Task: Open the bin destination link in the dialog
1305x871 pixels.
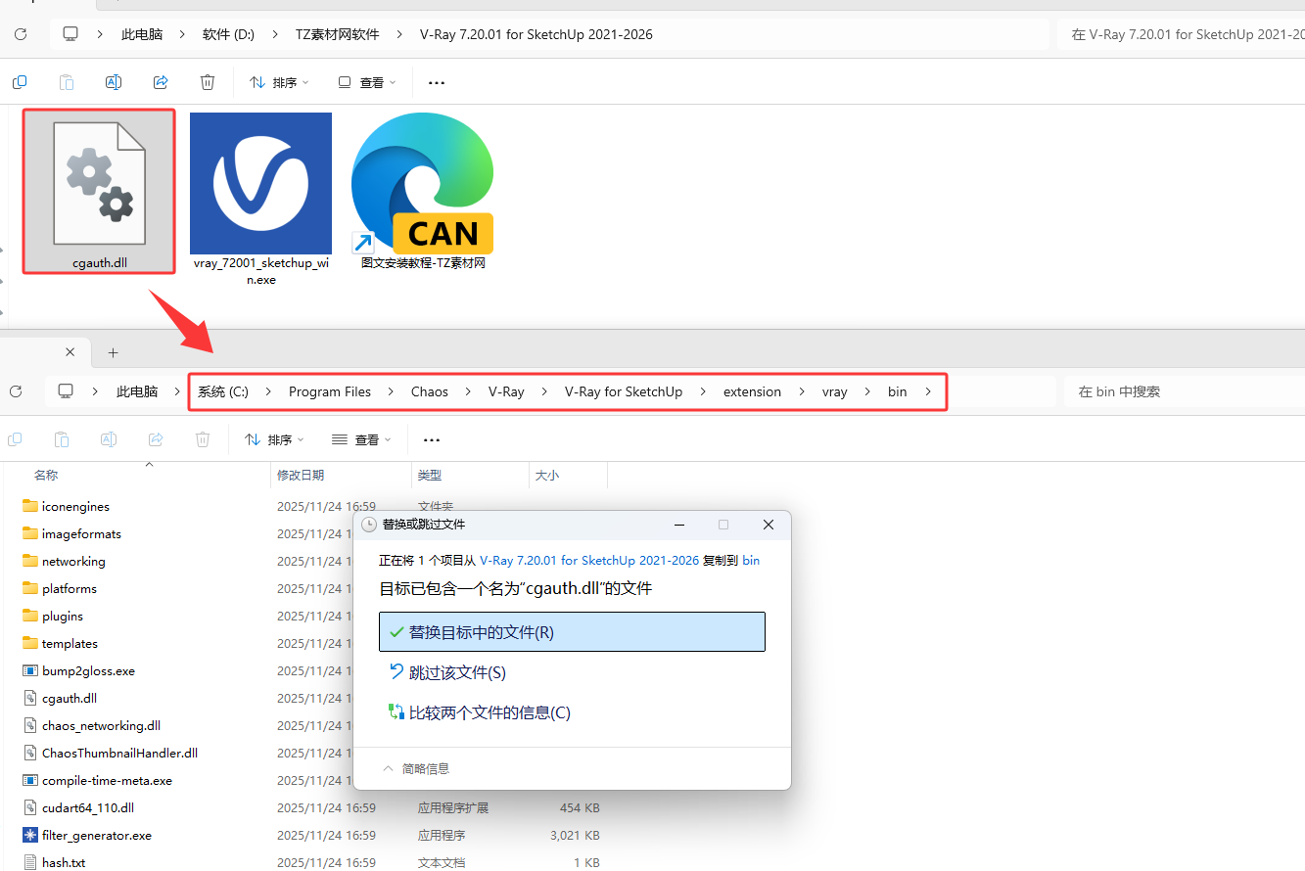Action: click(751, 561)
